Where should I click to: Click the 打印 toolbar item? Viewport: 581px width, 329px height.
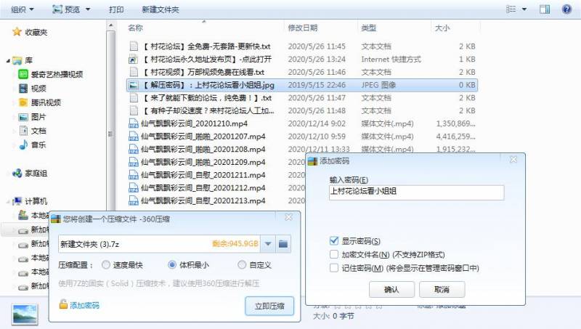point(116,9)
